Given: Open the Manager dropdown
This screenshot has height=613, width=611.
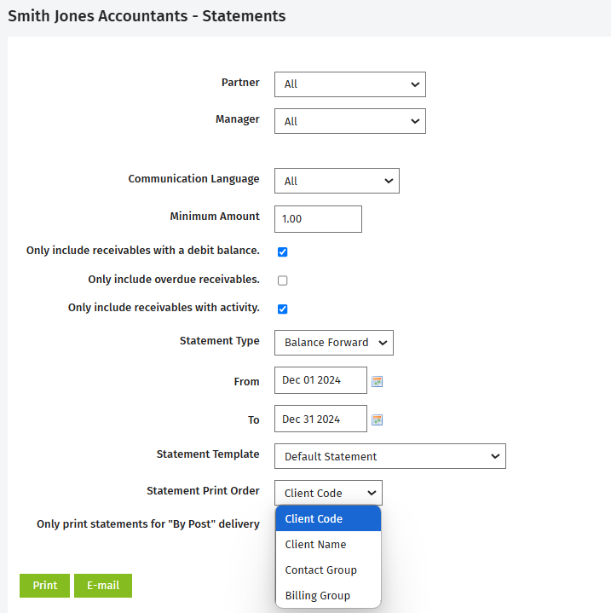Looking at the screenshot, I should pos(350,121).
